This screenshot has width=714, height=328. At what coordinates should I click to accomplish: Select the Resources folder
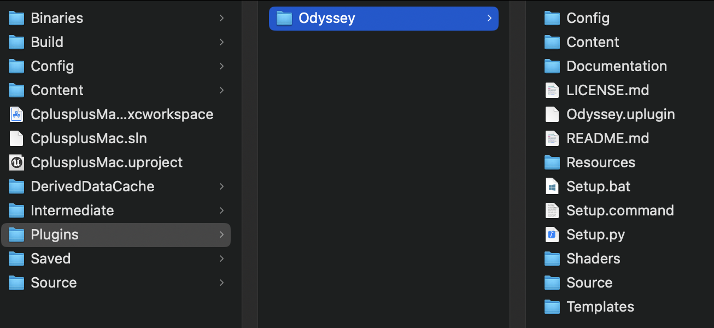[600, 162]
